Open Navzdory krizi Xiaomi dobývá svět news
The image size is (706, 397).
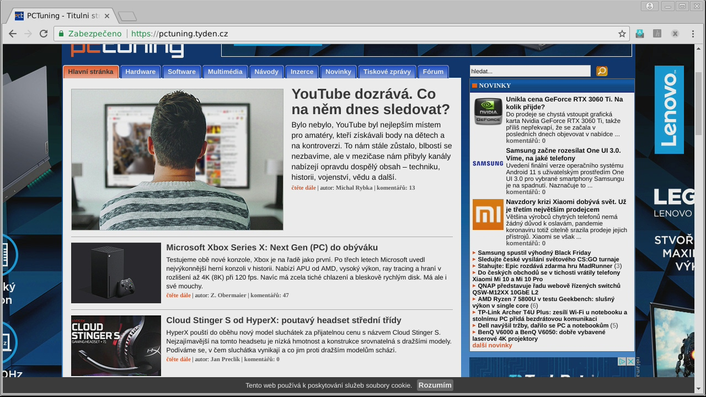[566, 206]
